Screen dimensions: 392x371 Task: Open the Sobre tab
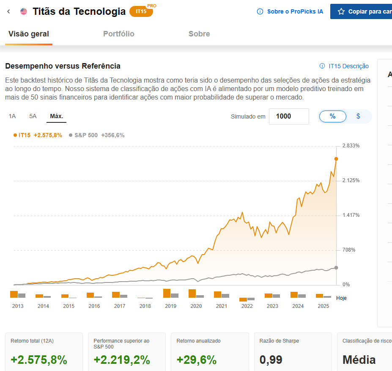click(199, 34)
